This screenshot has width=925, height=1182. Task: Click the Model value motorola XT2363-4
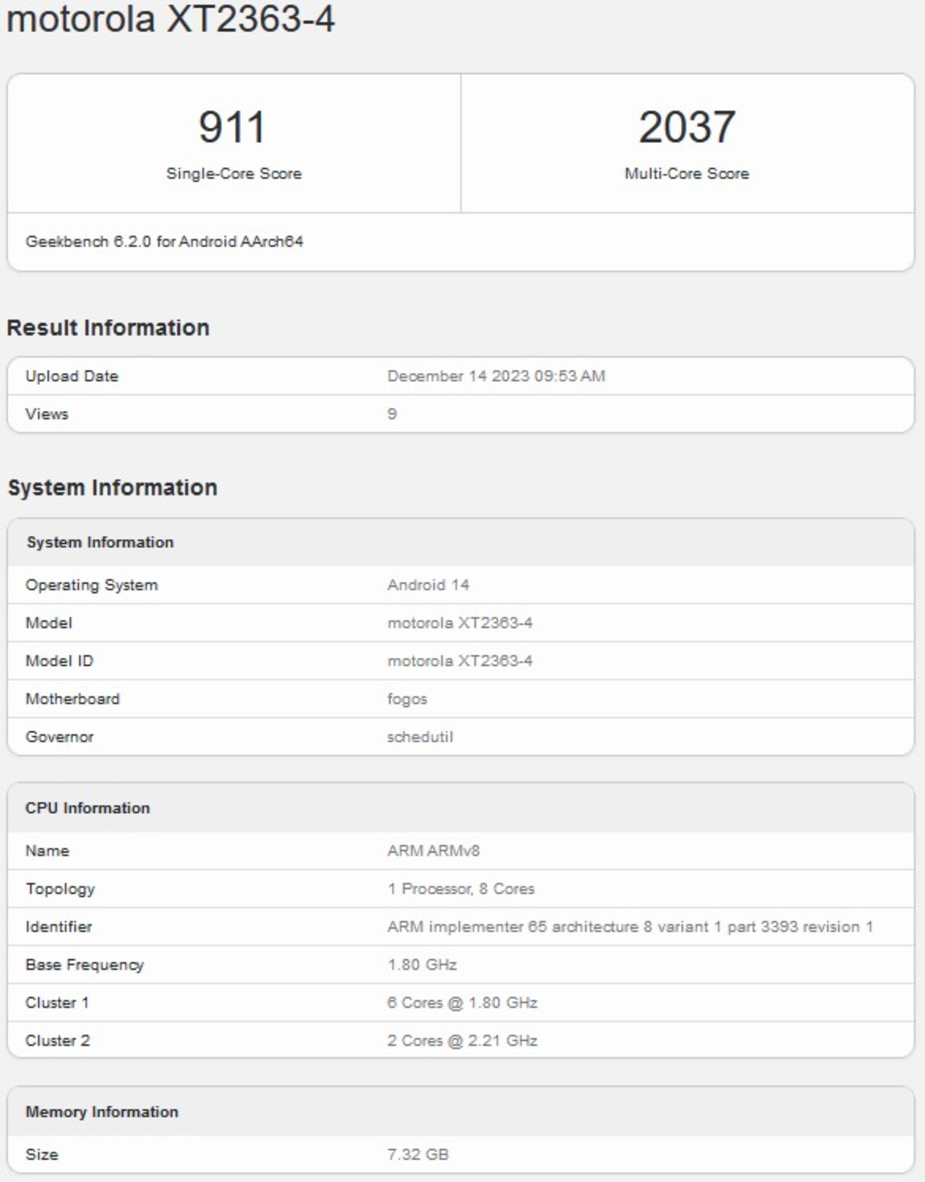460,623
